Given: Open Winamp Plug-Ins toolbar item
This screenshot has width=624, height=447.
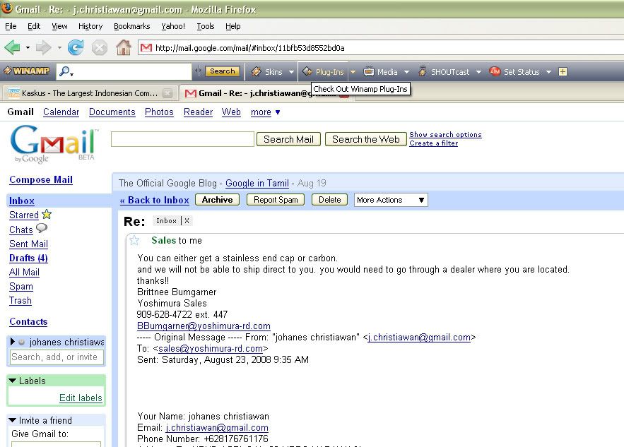Looking at the screenshot, I should click(323, 72).
